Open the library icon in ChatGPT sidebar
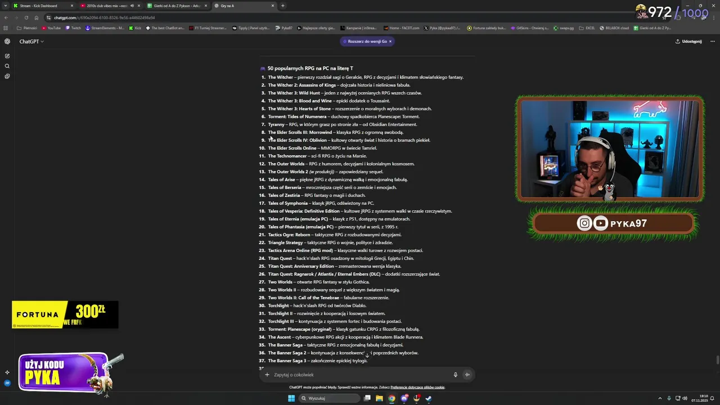 coord(7,76)
